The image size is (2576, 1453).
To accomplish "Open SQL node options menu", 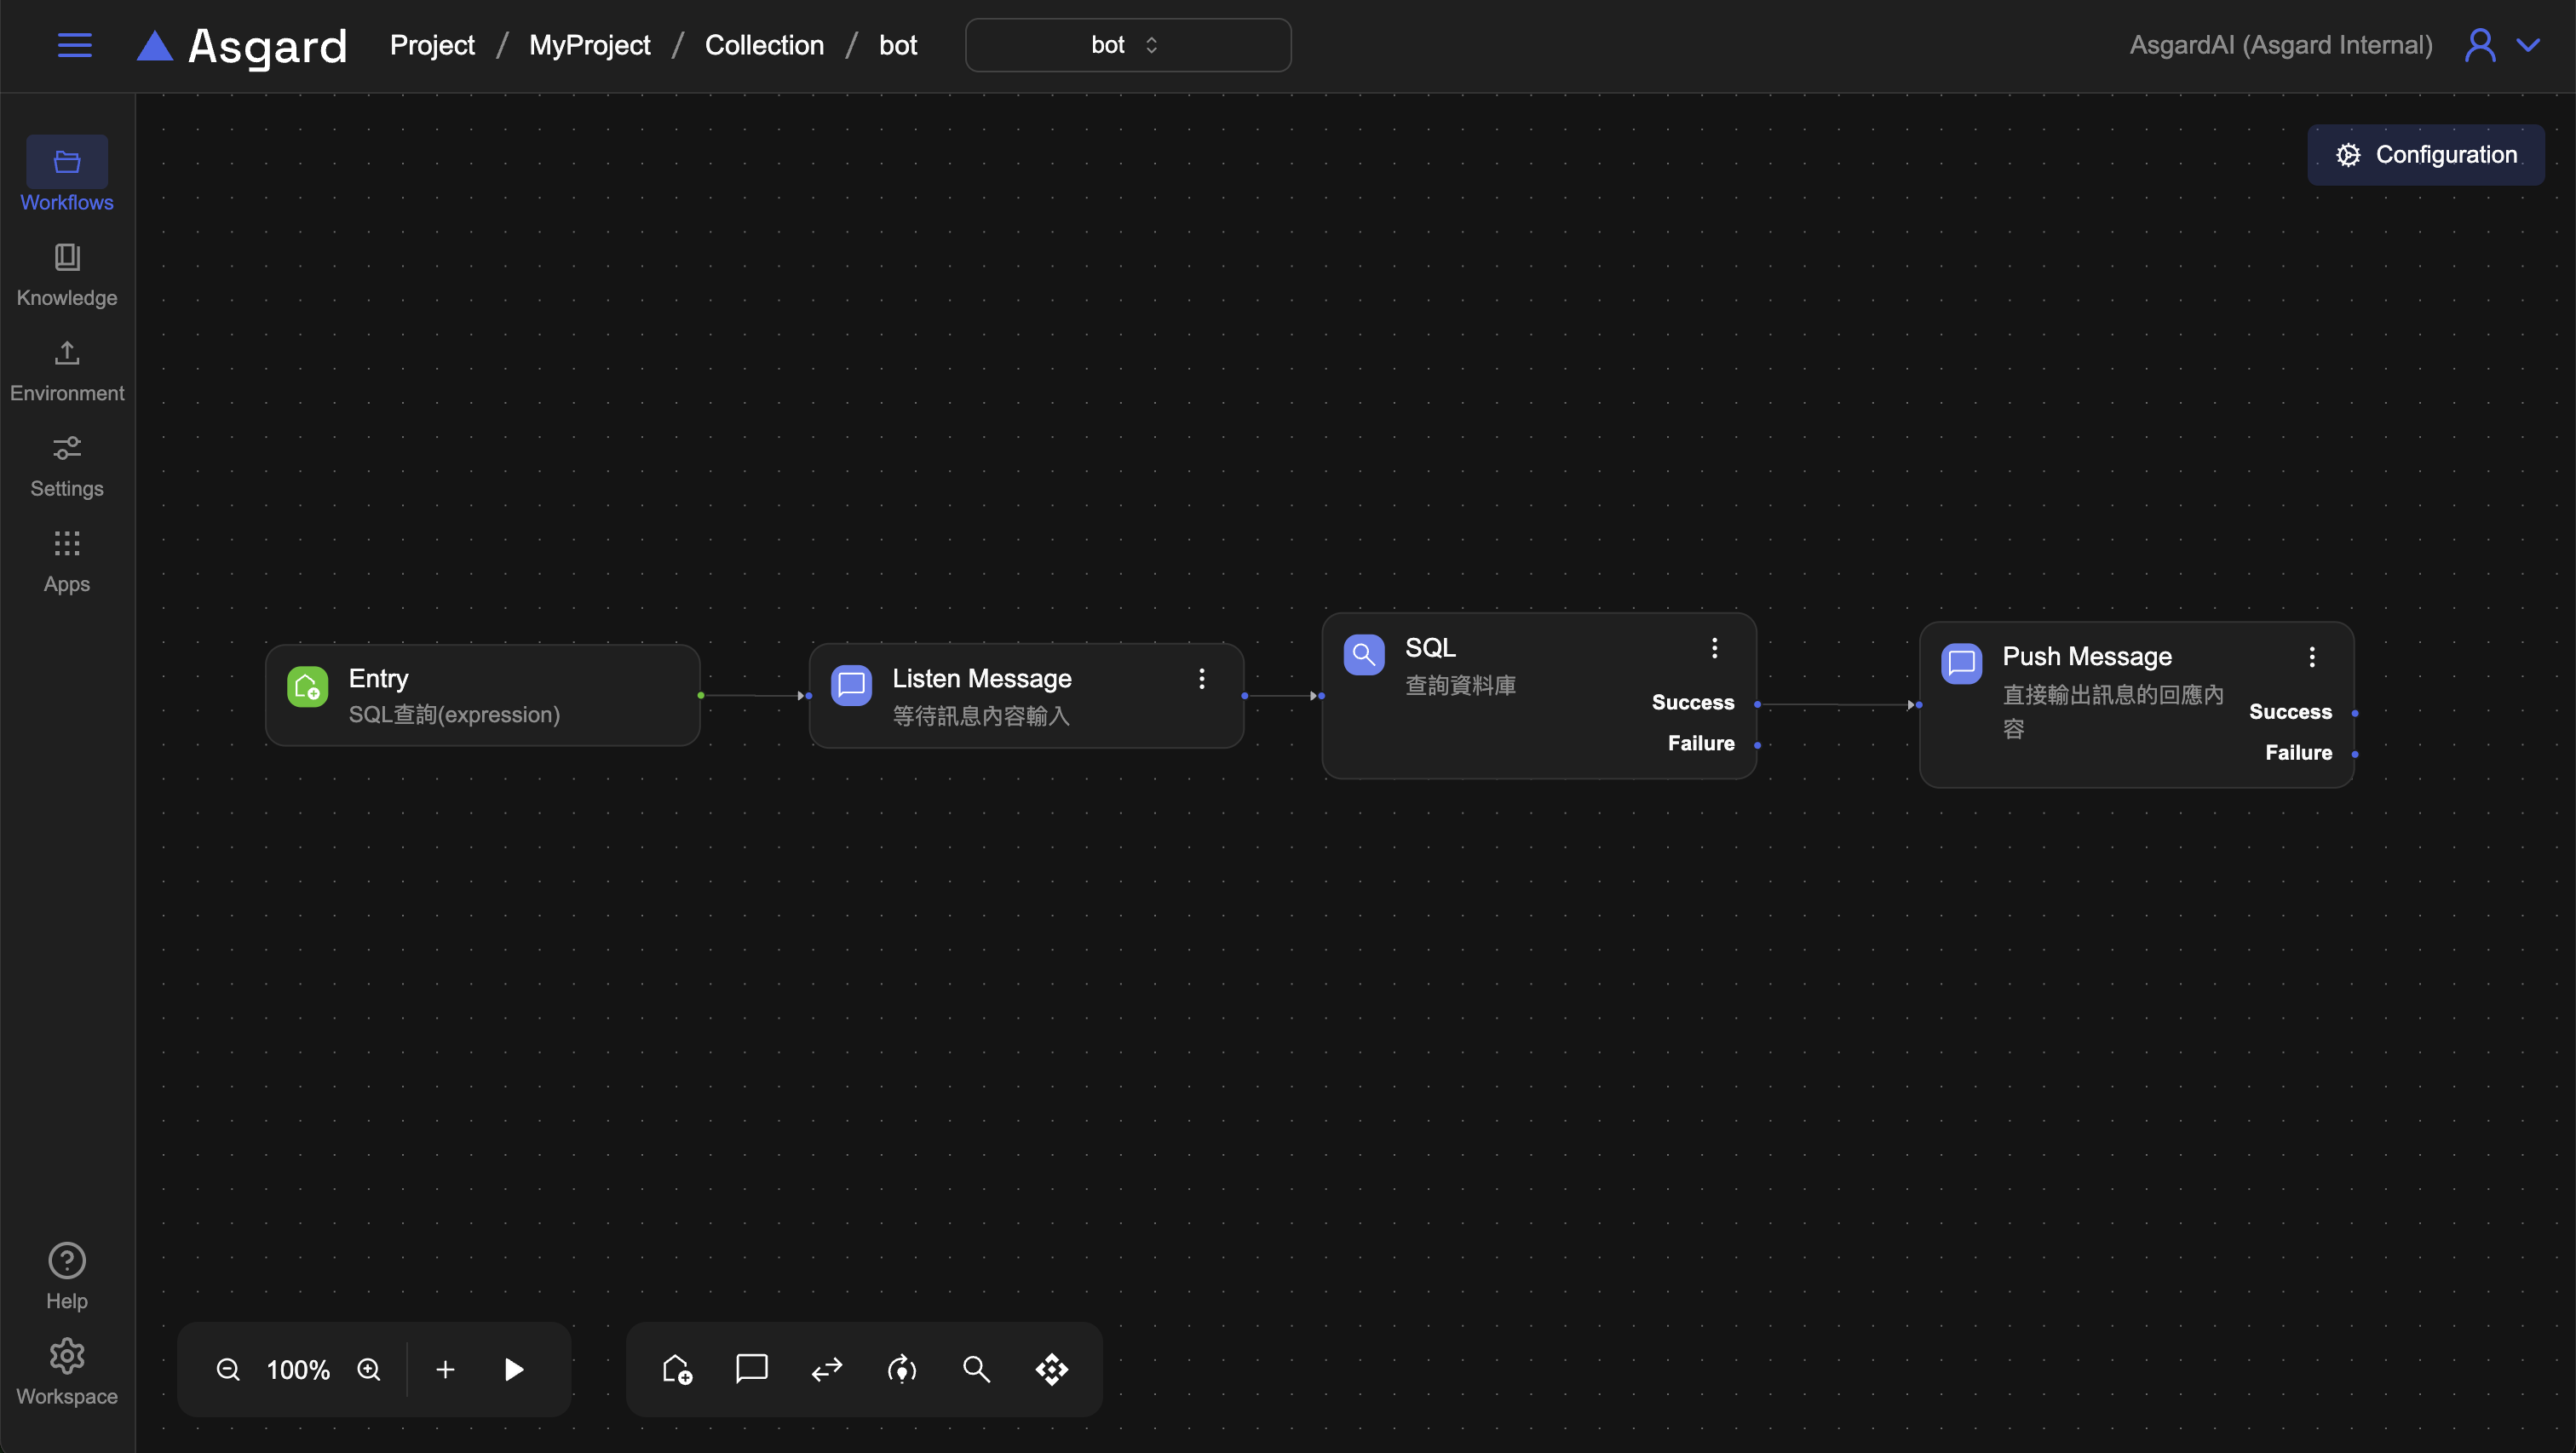I will pos(1714,648).
